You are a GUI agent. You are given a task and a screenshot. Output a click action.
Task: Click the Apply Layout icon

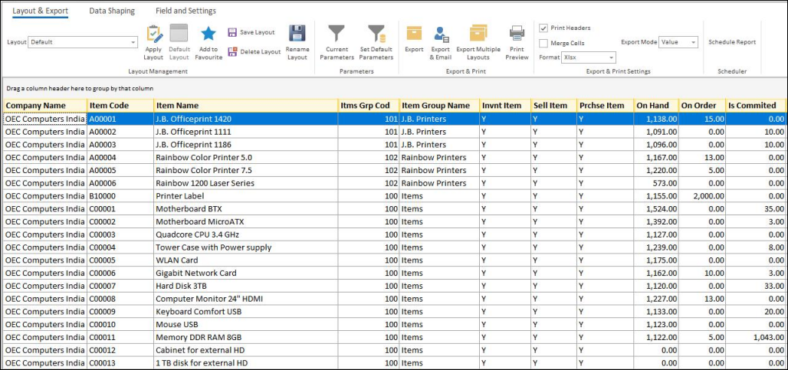154,34
